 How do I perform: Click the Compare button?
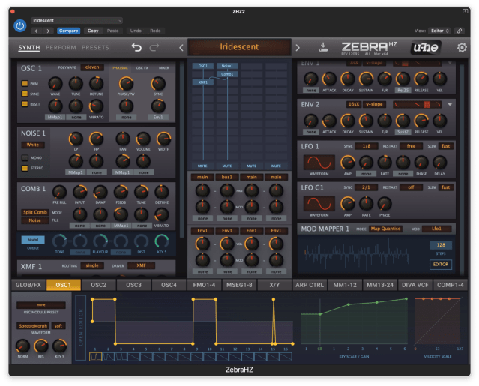click(x=68, y=31)
